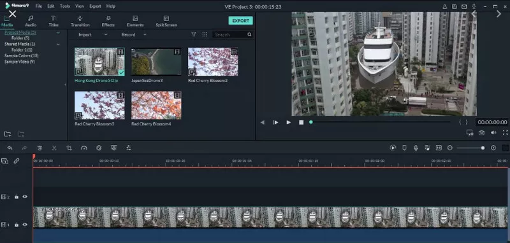Select Sample Video (9) in media tree
This screenshot has height=243, width=510.
(20, 62)
